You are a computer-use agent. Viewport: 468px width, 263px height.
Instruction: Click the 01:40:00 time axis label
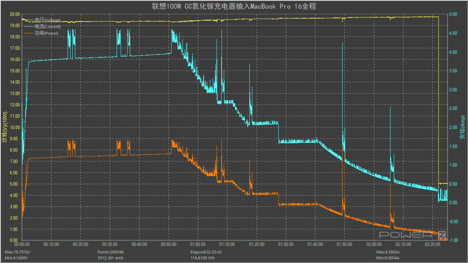[x=315, y=244]
